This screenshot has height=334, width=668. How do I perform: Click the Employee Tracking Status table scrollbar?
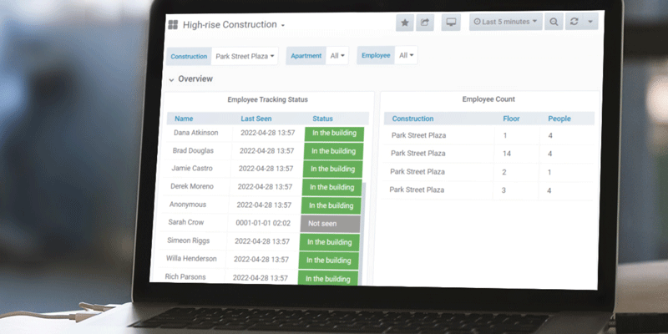pyautogui.click(x=363, y=232)
